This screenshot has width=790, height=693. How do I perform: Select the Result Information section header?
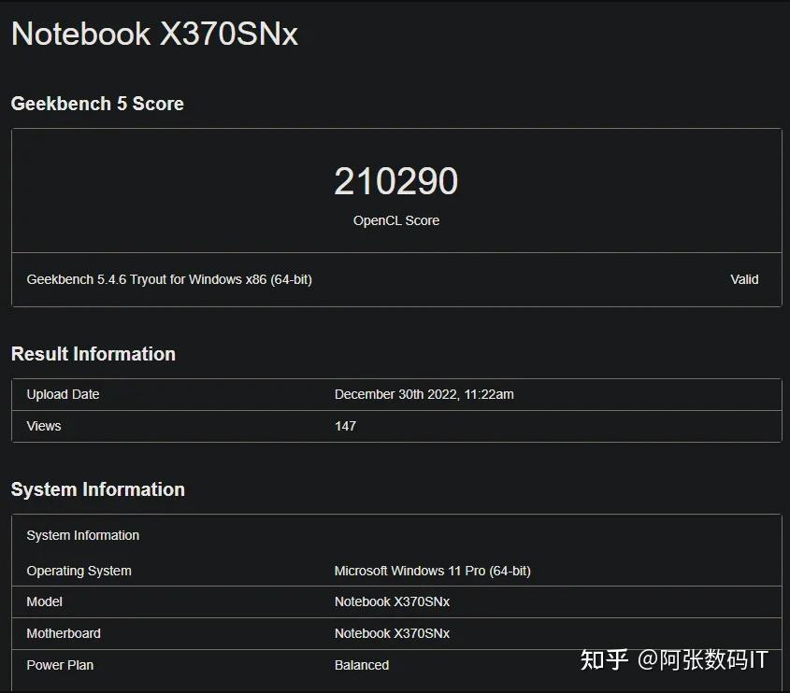93,354
